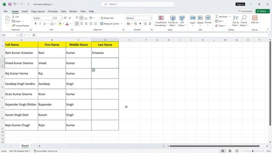Open the Borders button in Font group
This screenshot has width=272, height=153.
[52, 24]
